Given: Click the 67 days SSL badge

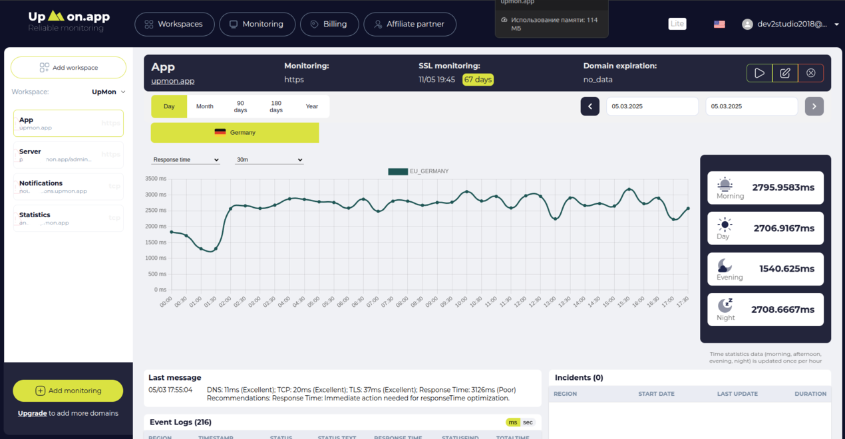Looking at the screenshot, I should [478, 80].
